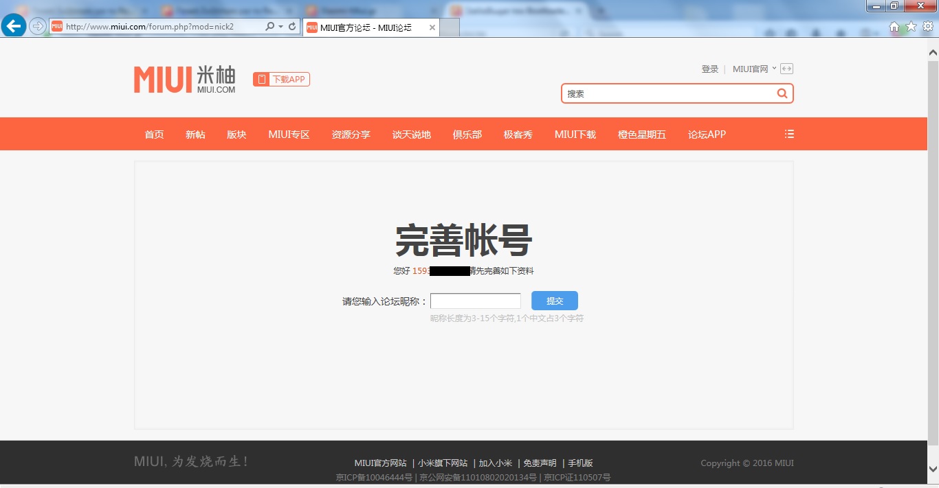Image resolution: width=939 pixels, height=488 pixels.
Task: Minimize the browser window
Action: 875,5
